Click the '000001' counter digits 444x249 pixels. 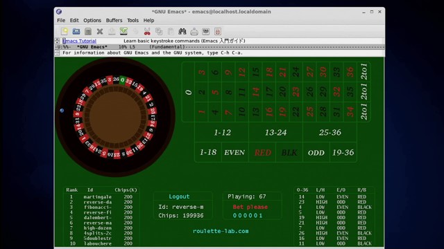tap(248, 216)
